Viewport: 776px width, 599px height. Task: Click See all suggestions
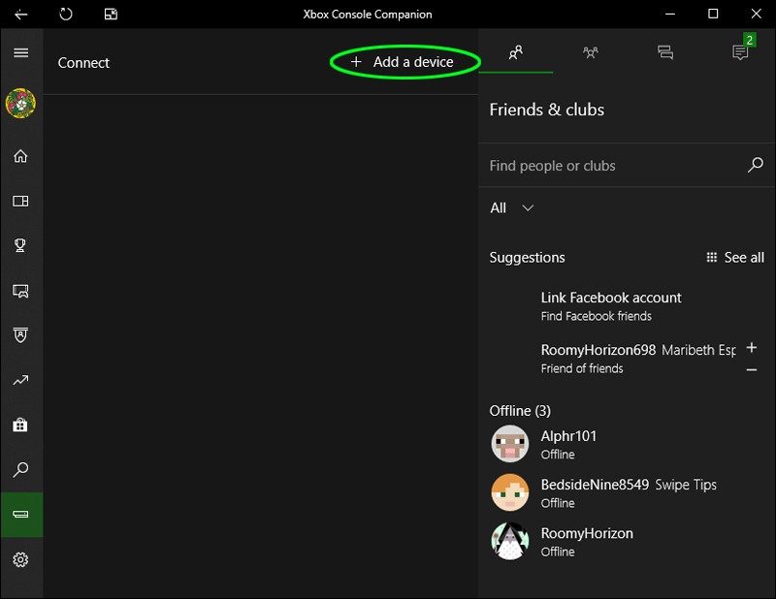(x=735, y=257)
